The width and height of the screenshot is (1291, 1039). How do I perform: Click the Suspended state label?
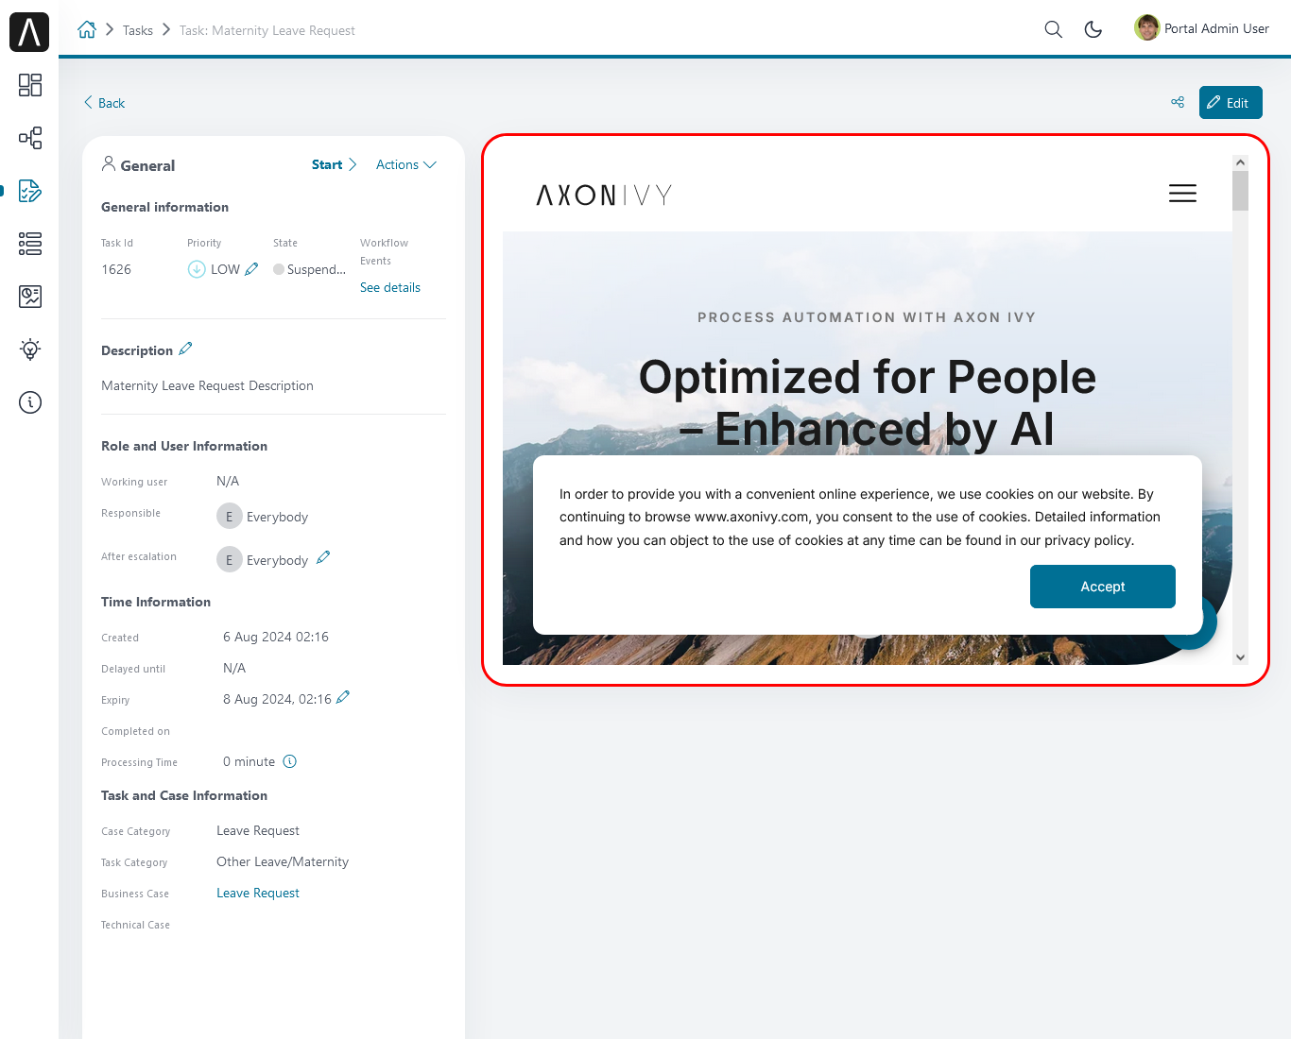click(x=316, y=269)
